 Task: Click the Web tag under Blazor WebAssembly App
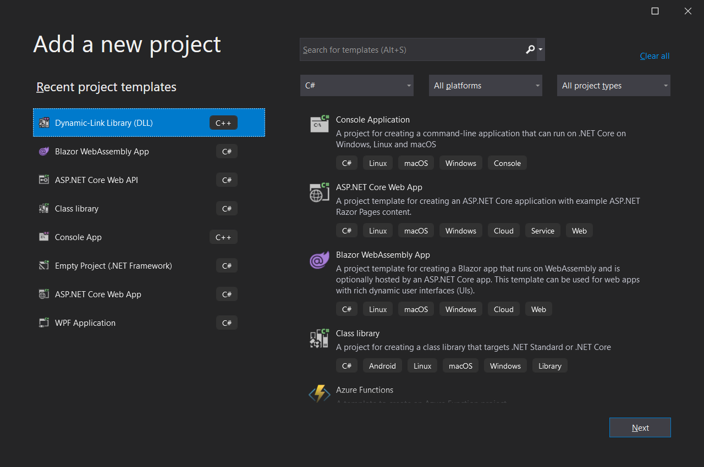tap(538, 309)
